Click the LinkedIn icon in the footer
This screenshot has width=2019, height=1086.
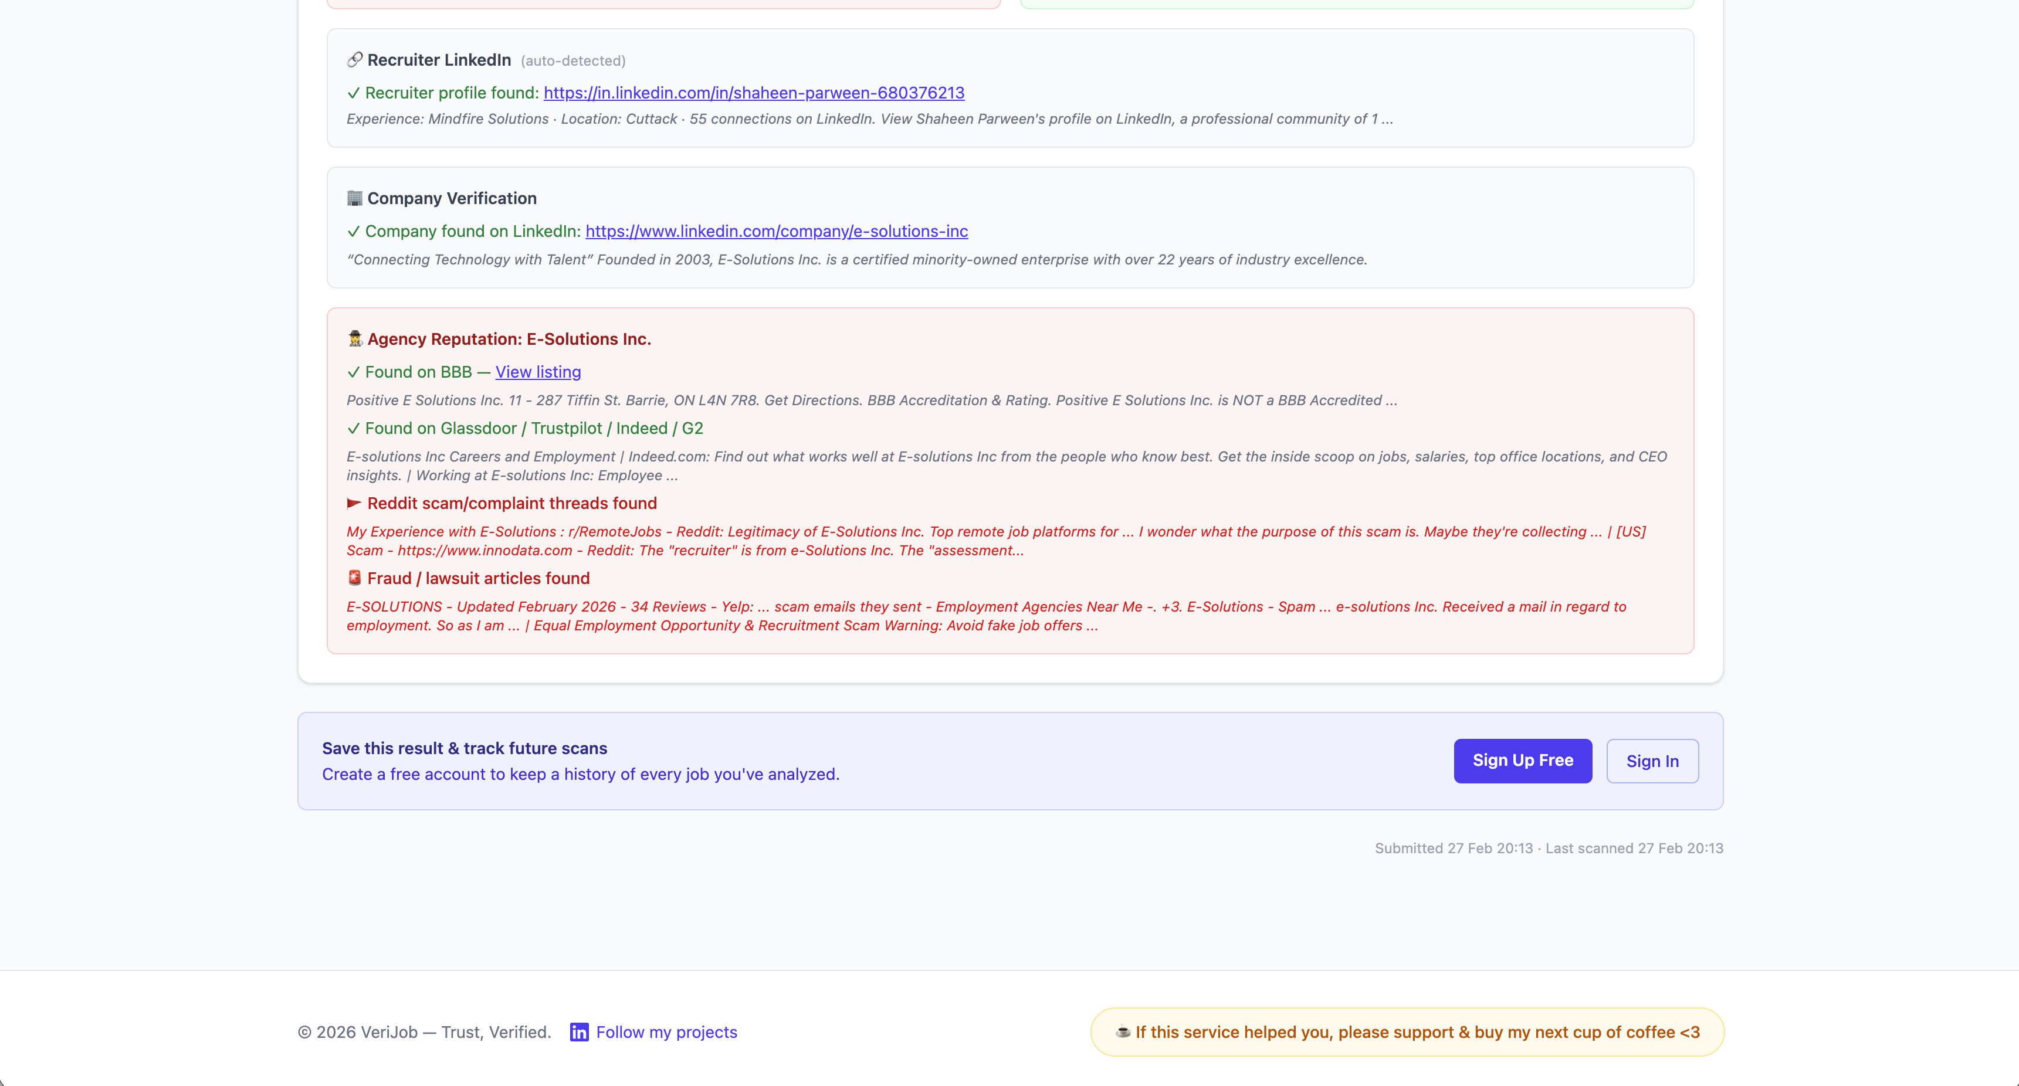pyautogui.click(x=578, y=1032)
